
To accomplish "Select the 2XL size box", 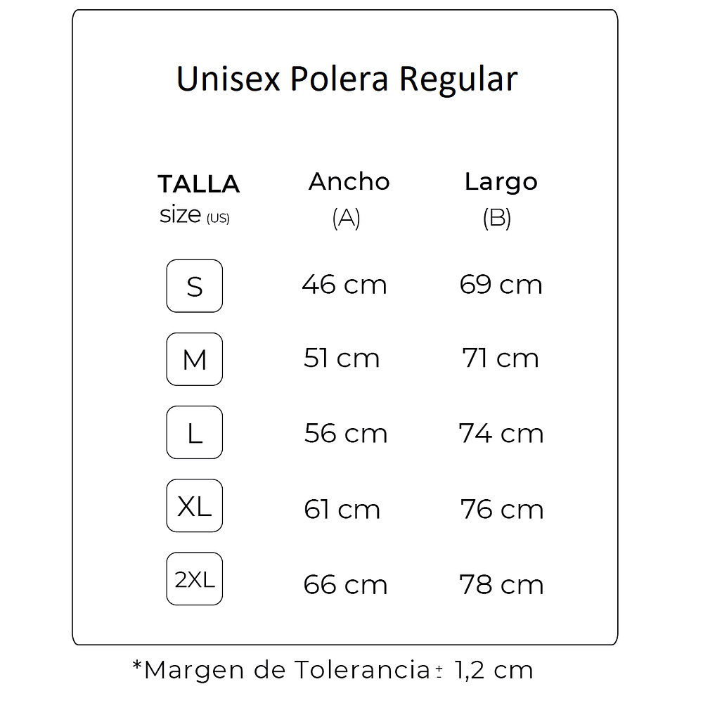I will point(195,580).
